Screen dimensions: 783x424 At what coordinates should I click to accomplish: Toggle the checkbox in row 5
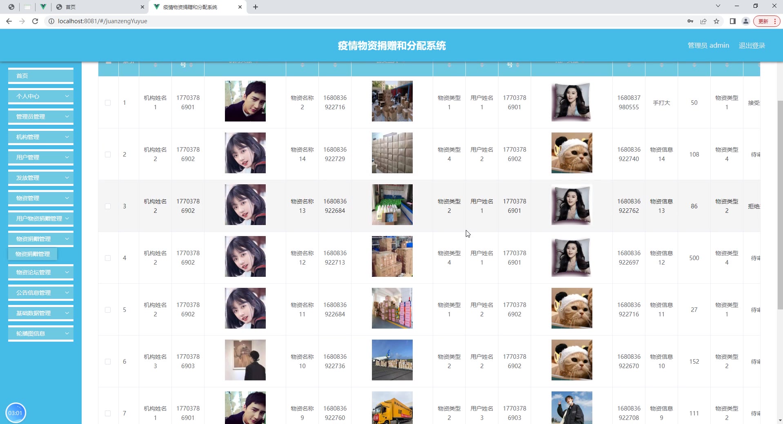108,310
